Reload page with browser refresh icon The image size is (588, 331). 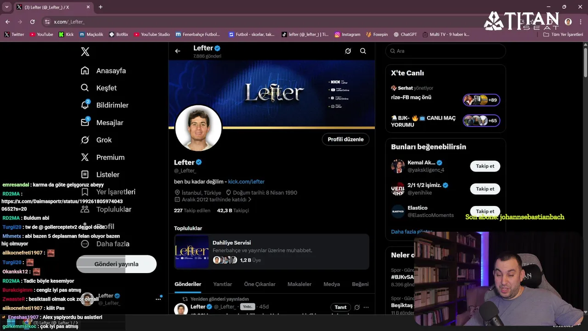click(32, 22)
